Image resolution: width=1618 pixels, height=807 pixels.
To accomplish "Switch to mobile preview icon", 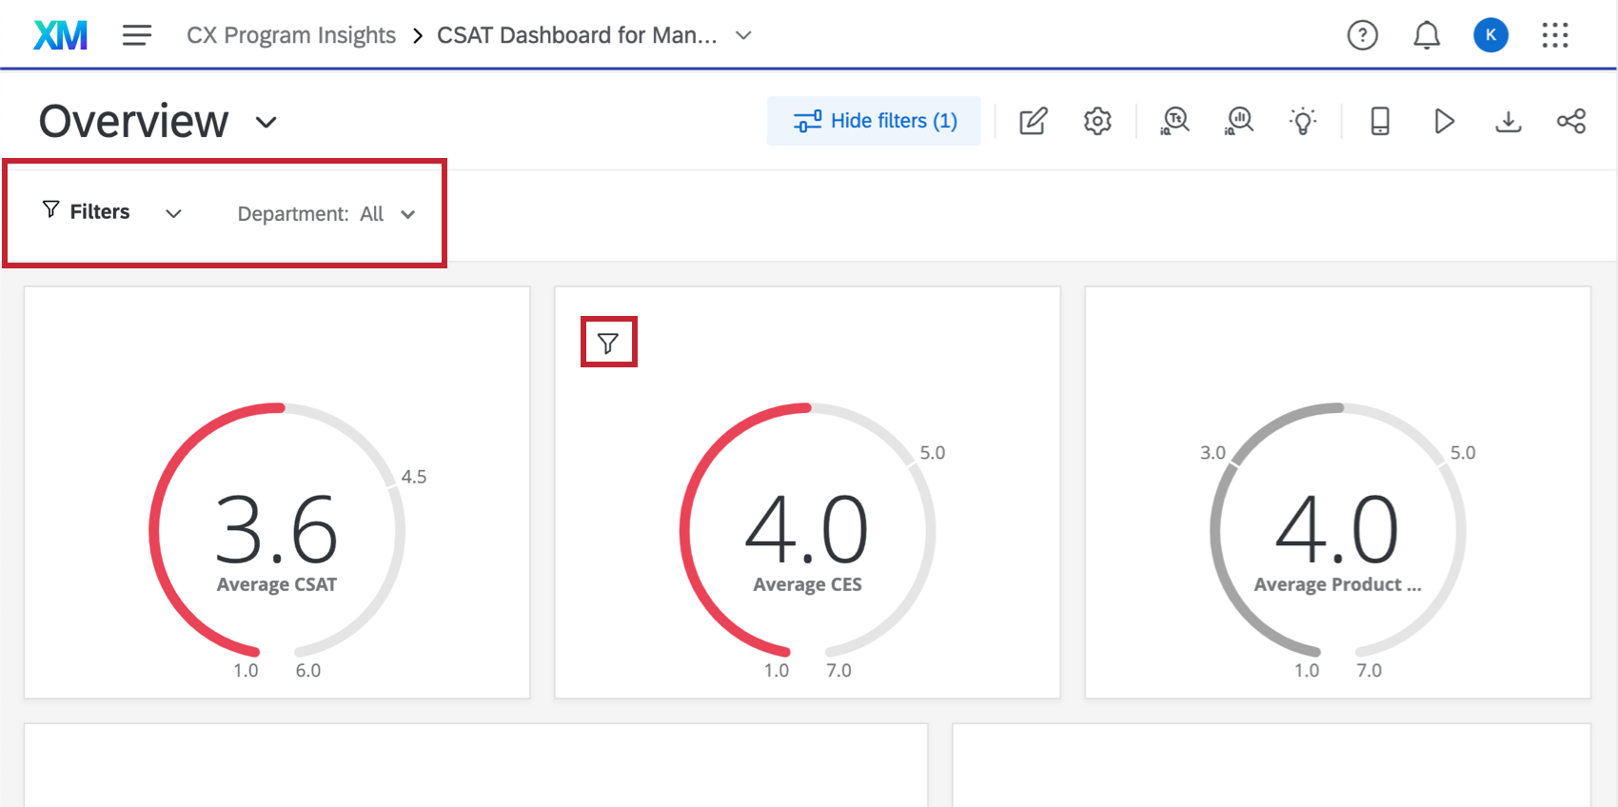I will [x=1380, y=121].
